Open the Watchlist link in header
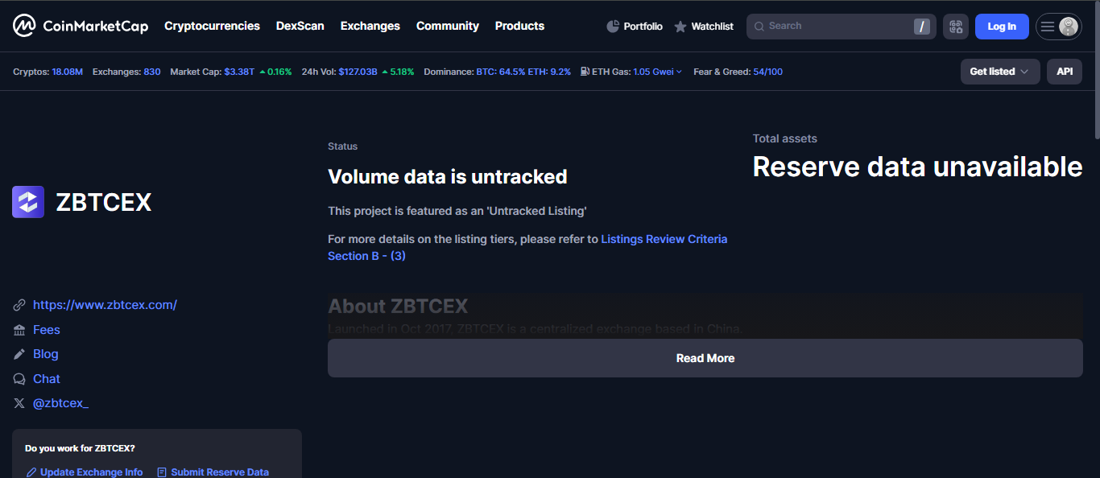 click(704, 27)
